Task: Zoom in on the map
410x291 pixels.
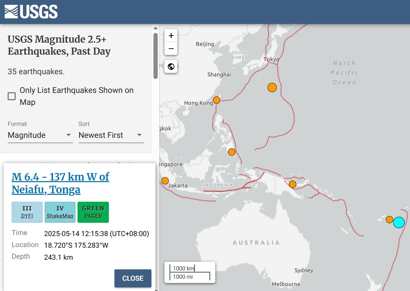Action: pyautogui.click(x=171, y=36)
